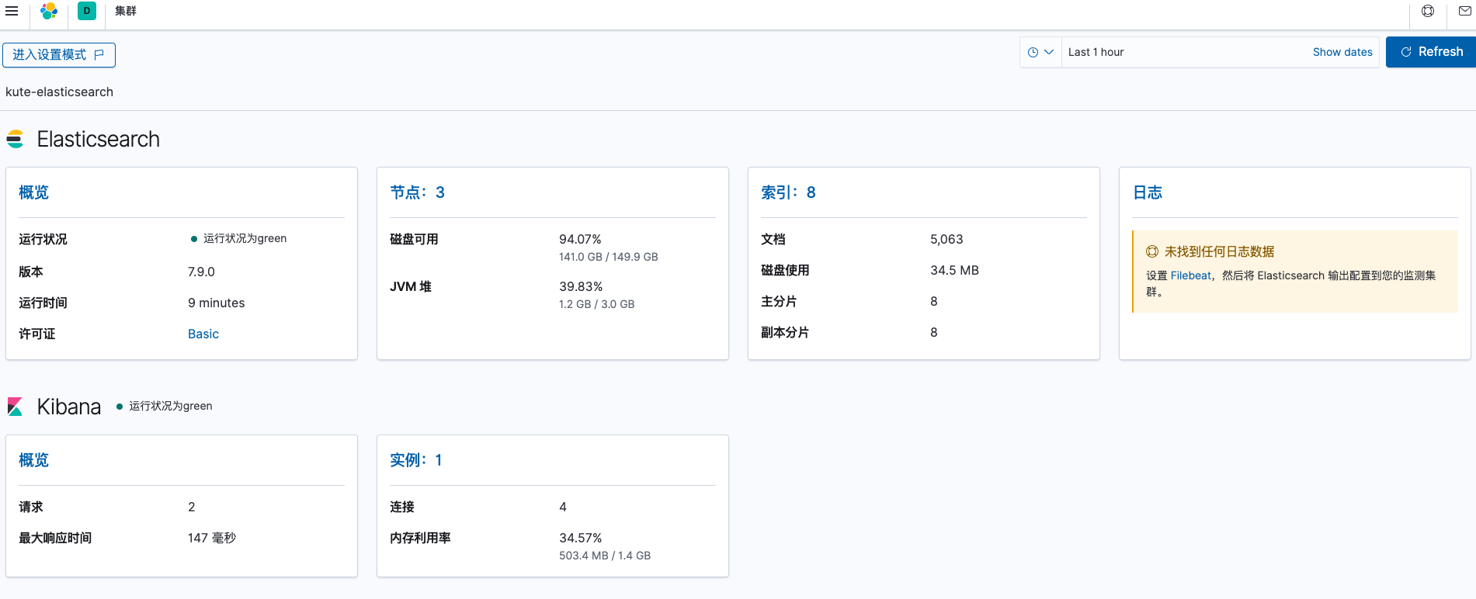This screenshot has height=599, width=1476.
Task: Click Show dates link
Action: point(1342,52)
